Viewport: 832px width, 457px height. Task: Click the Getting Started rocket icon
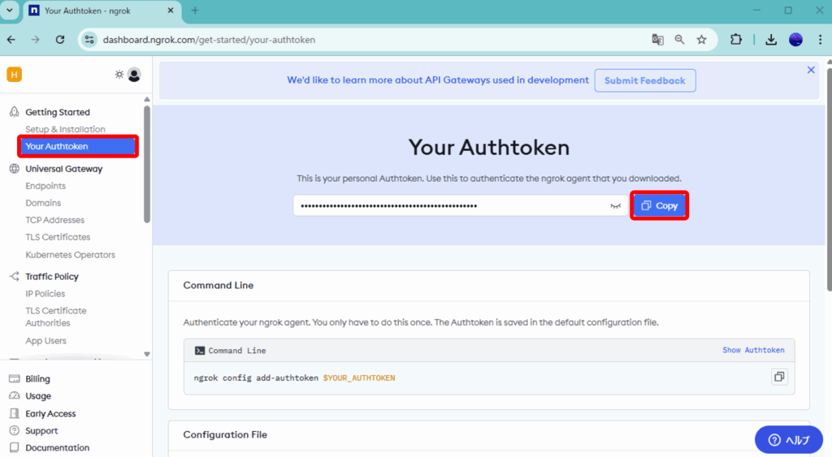[15, 112]
